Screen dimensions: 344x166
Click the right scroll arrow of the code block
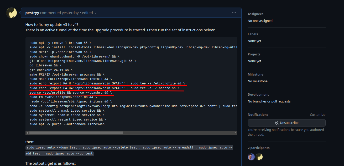(x=235, y=133)
